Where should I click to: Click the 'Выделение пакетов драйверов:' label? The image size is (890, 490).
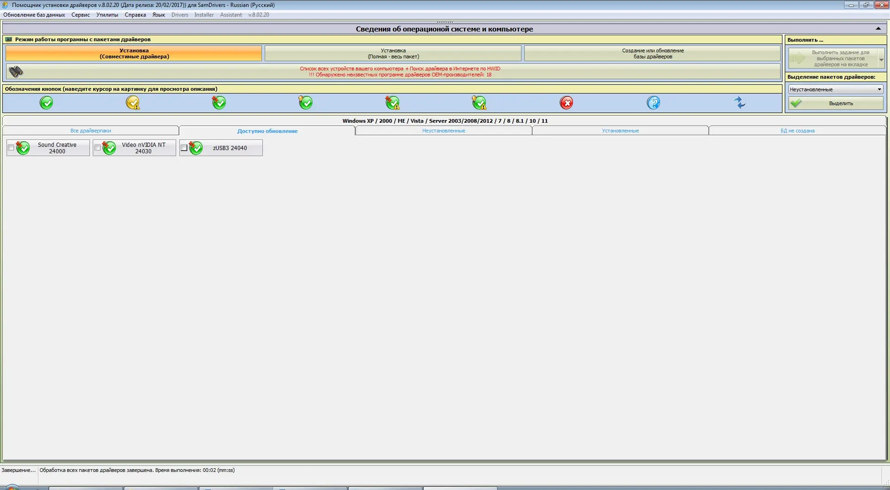click(831, 77)
